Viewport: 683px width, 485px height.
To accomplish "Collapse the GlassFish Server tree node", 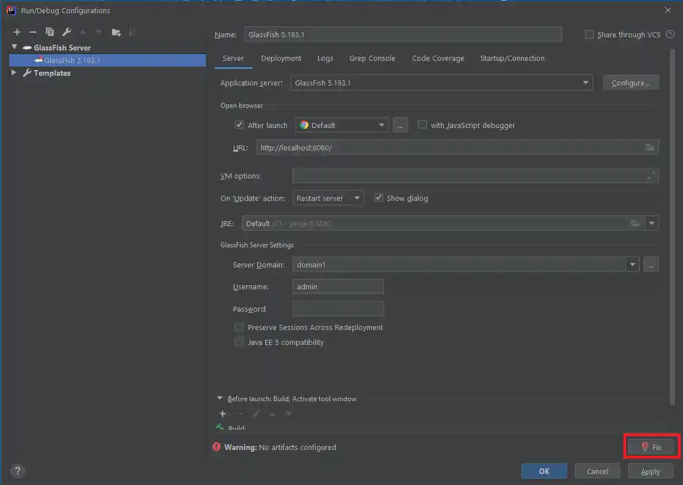I will pyautogui.click(x=14, y=47).
